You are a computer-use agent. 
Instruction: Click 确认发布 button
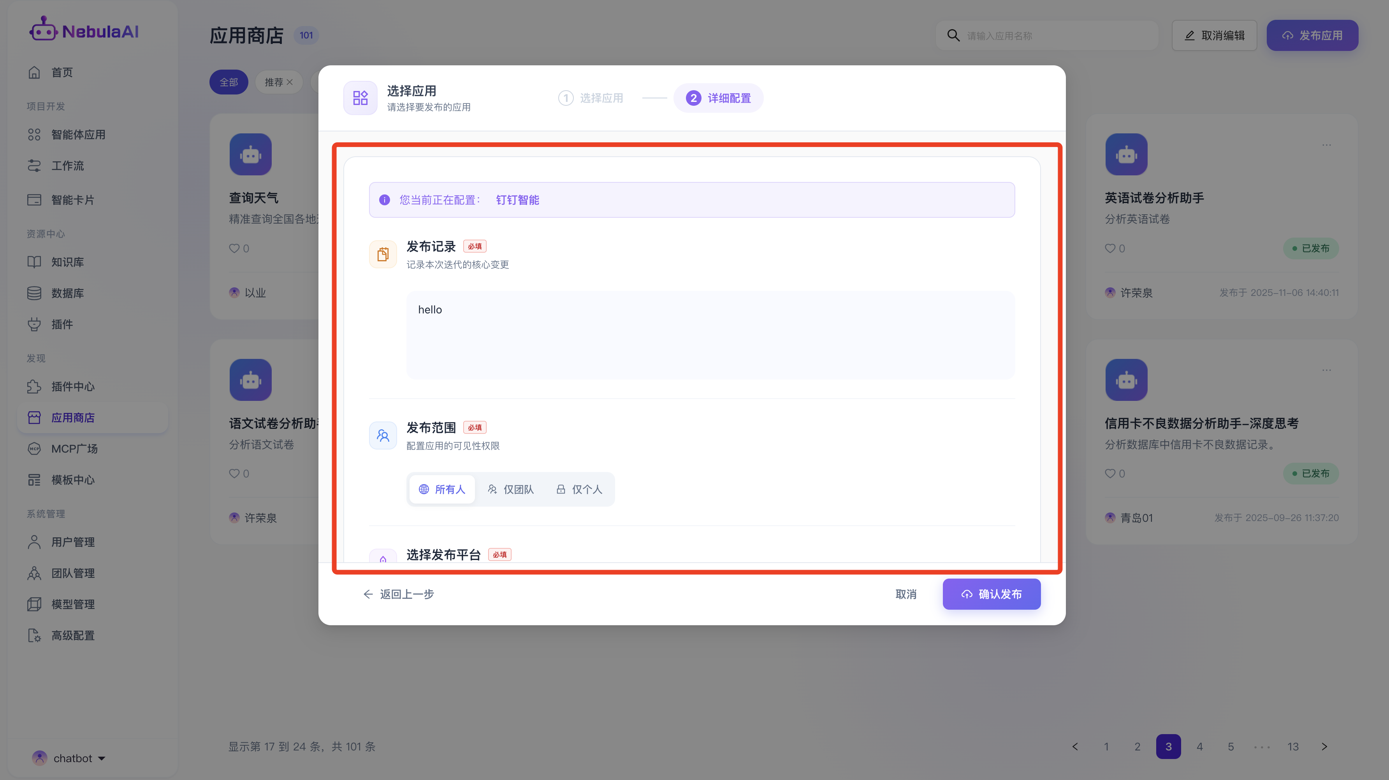pyautogui.click(x=991, y=594)
